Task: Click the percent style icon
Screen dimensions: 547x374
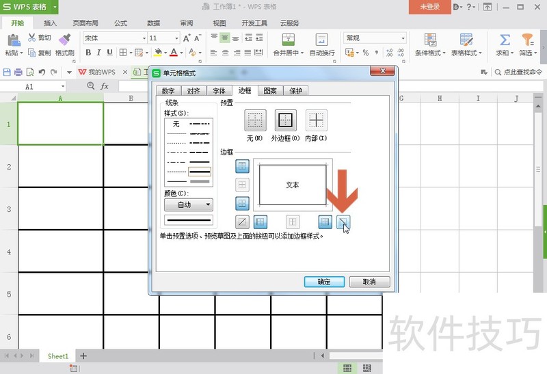Action: click(366, 53)
